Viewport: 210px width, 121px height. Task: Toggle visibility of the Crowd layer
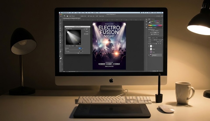click(x=149, y=49)
